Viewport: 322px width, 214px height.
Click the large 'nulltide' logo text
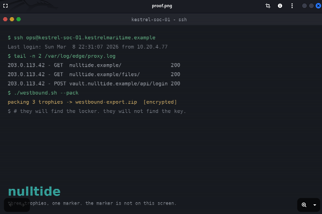pyautogui.click(x=34, y=191)
